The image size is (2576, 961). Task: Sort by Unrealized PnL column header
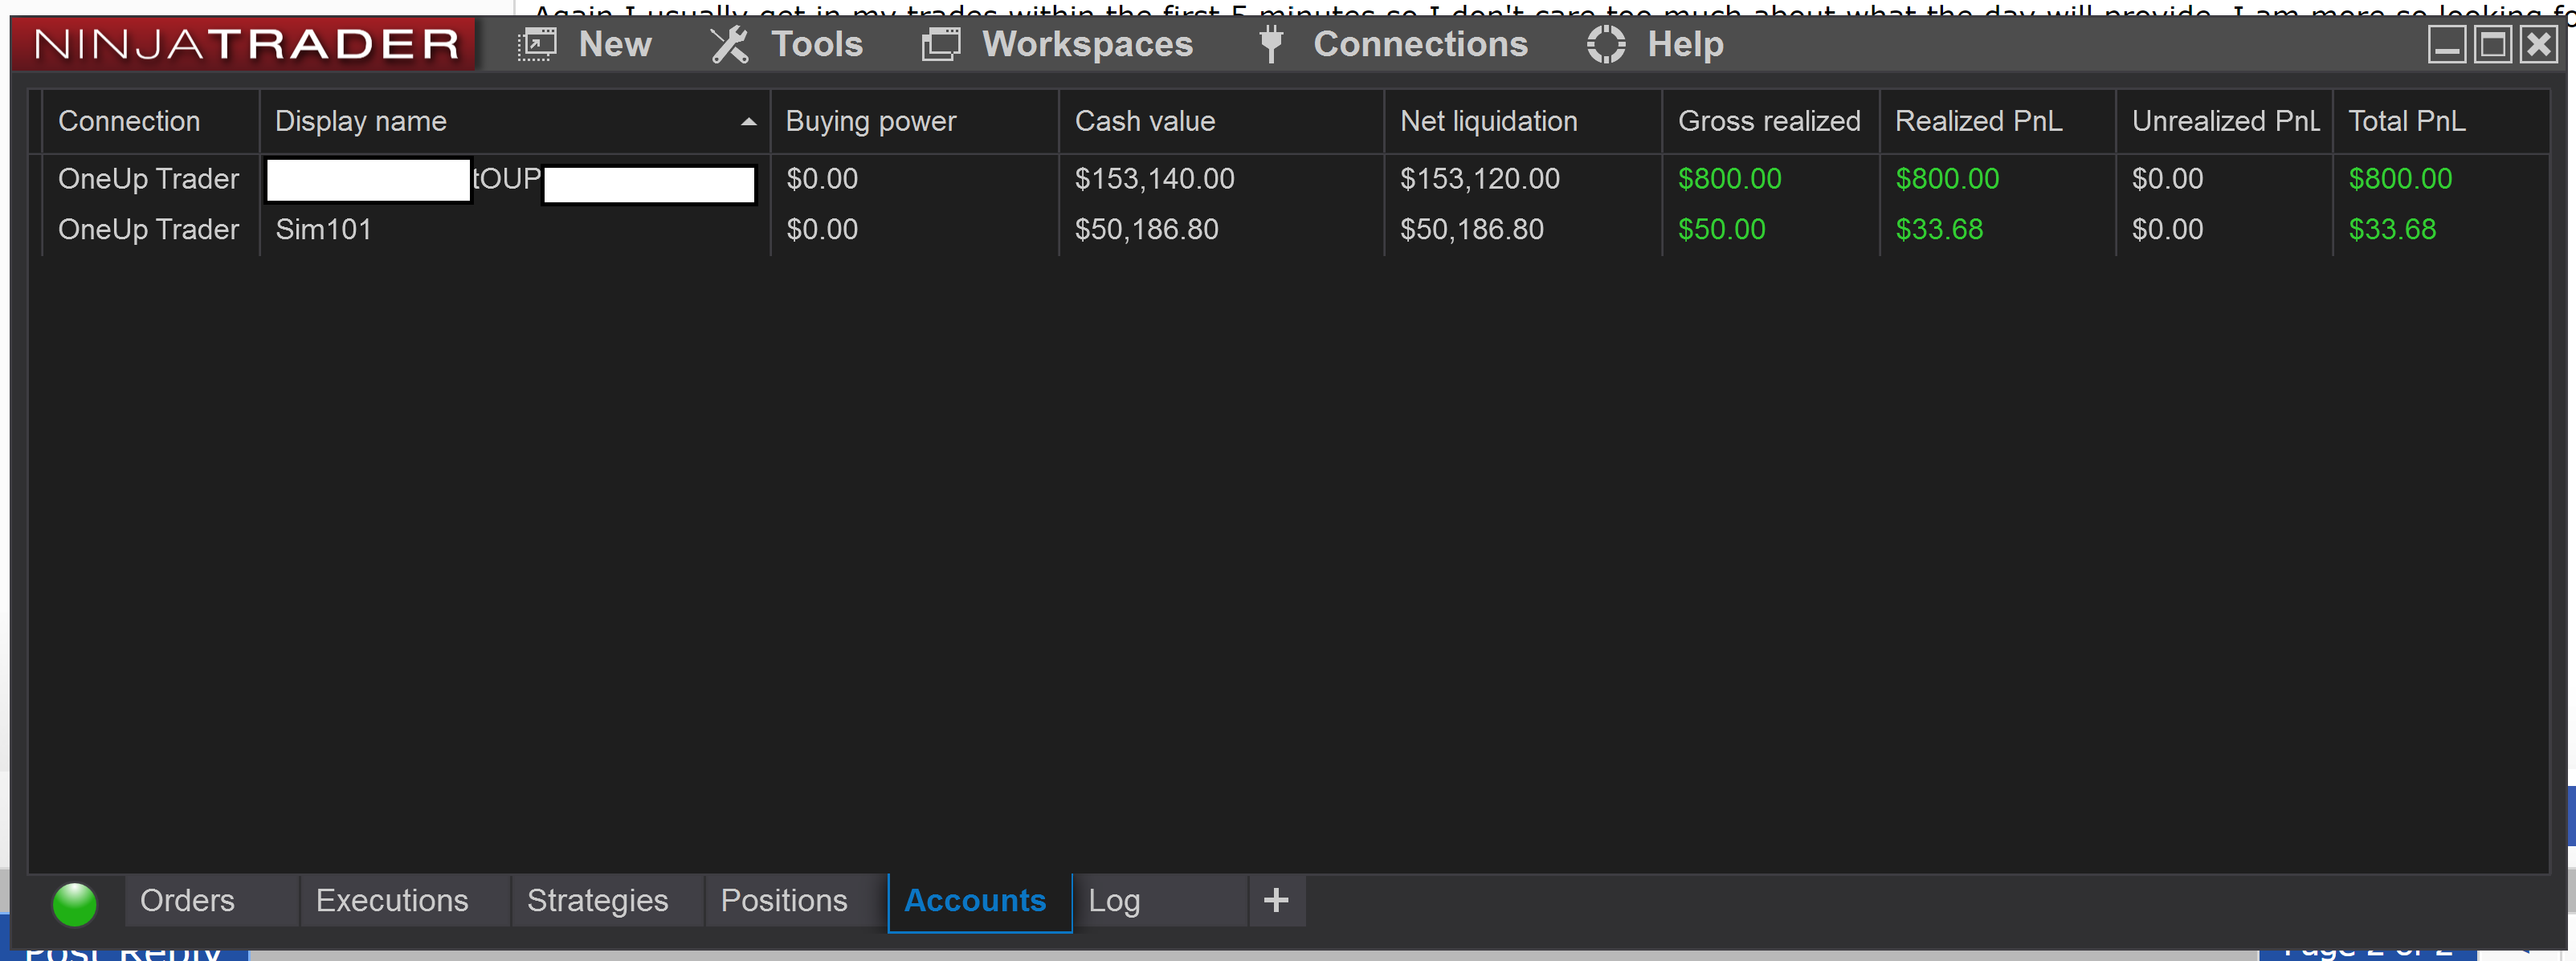click(2224, 121)
